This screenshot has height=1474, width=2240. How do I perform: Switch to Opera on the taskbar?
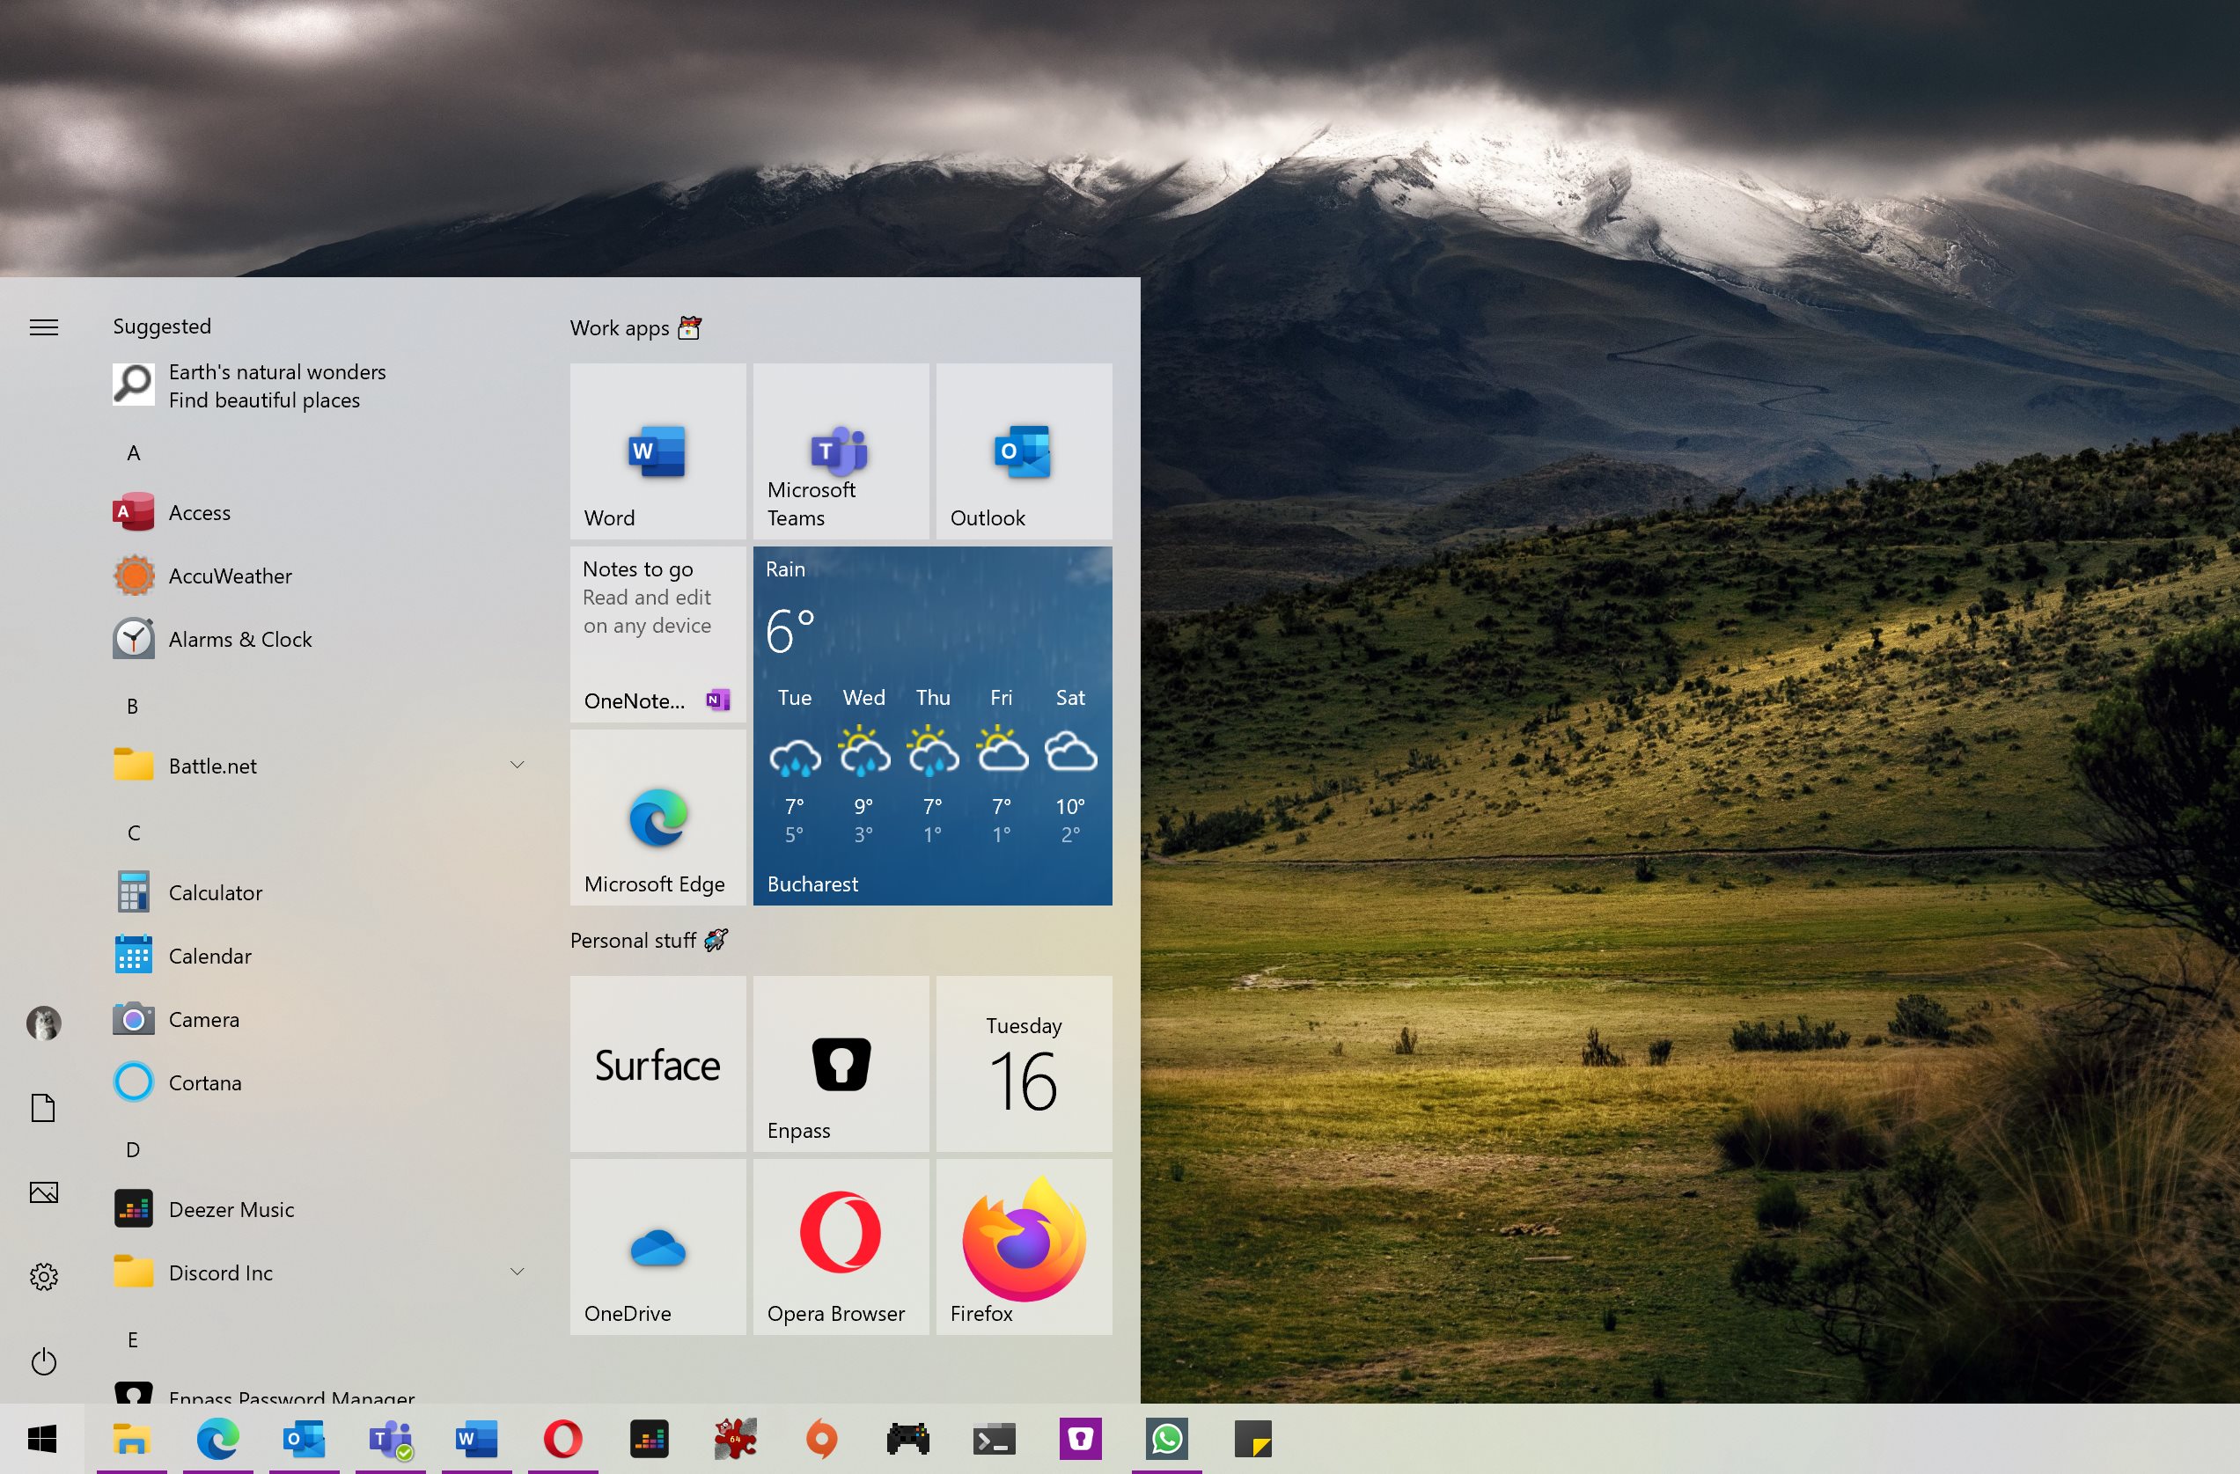pyautogui.click(x=562, y=1438)
